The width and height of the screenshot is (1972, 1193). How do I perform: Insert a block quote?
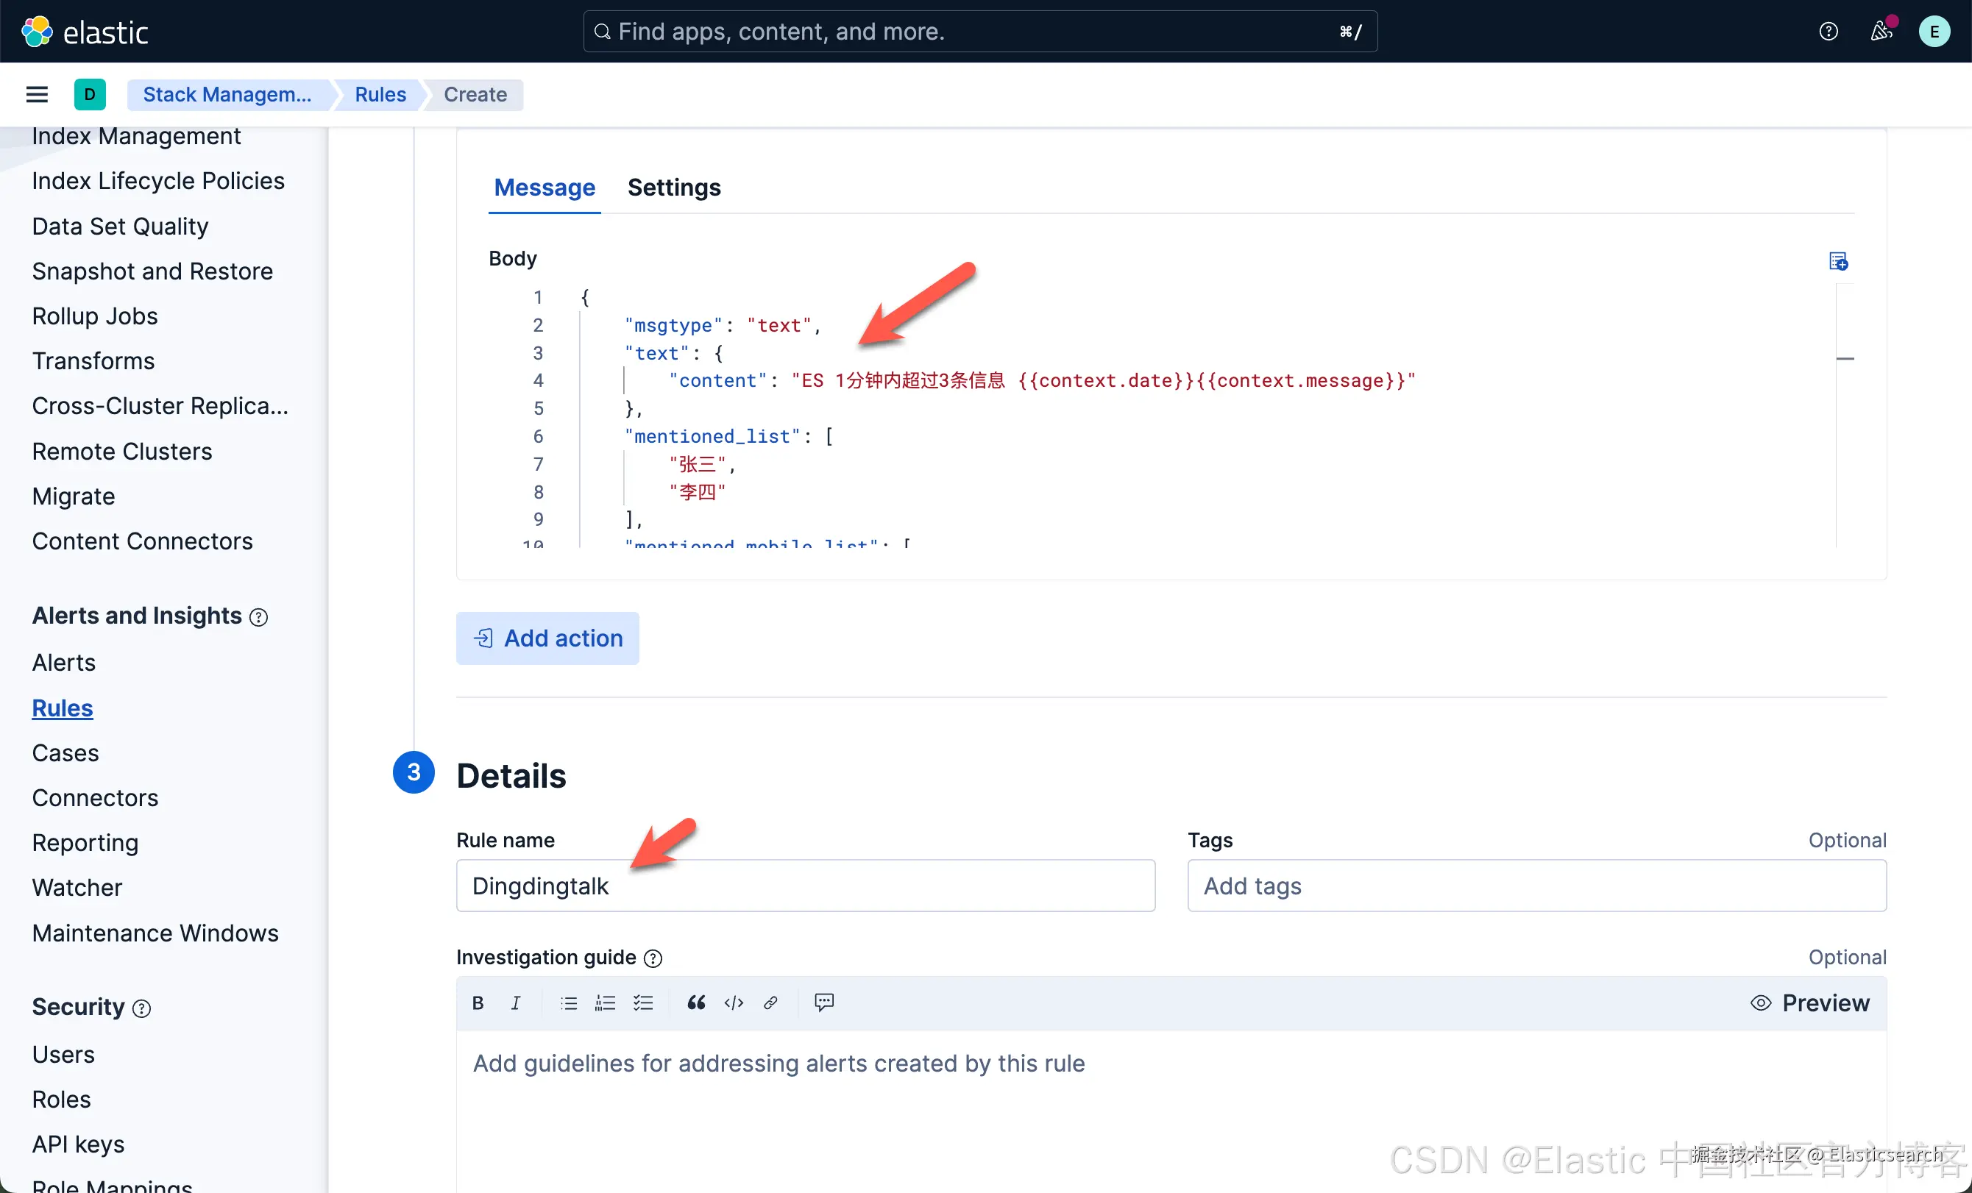pyautogui.click(x=696, y=1003)
